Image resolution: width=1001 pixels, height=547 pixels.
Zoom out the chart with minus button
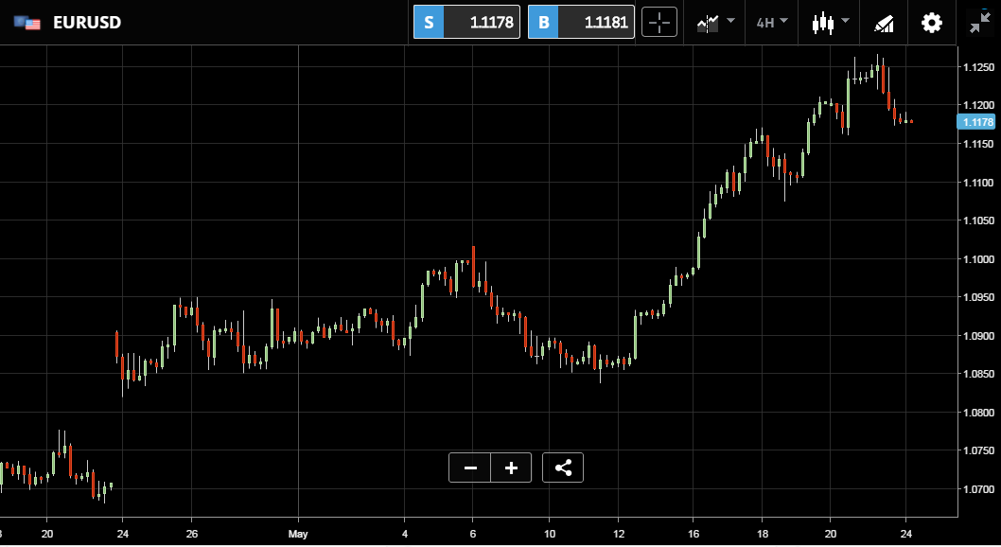click(470, 468)
